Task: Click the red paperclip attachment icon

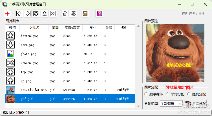Action: point(85,13)
